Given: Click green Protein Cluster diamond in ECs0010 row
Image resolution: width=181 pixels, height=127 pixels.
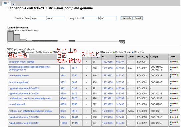Looking at the screenshot, I should [x=177, y=117].
